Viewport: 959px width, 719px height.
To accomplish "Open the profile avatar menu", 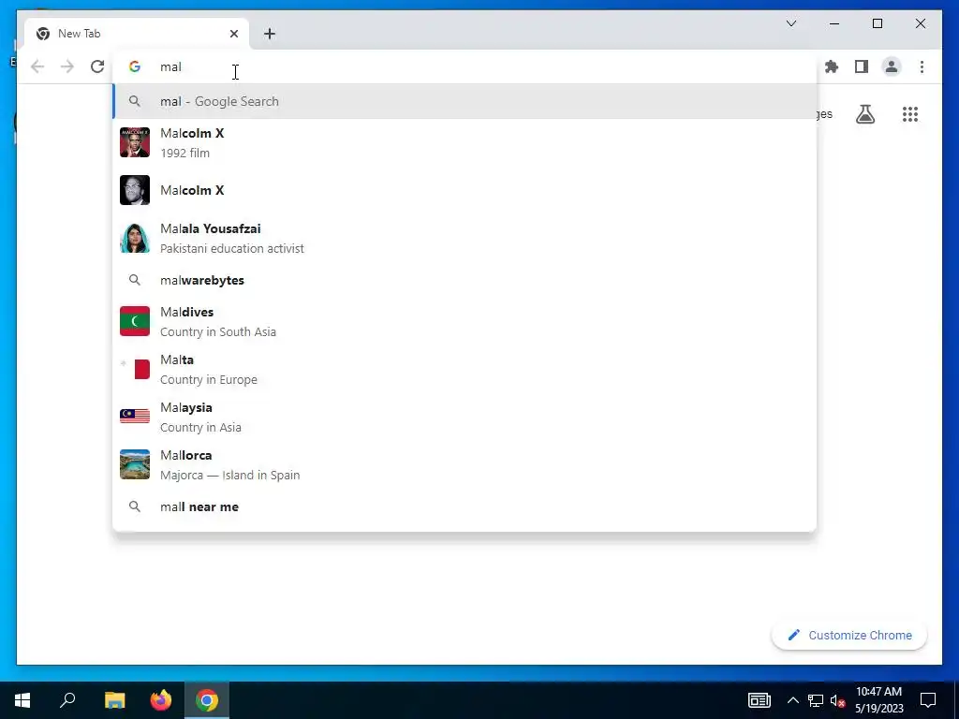I will pyautogui.click(x=892, y=66).
